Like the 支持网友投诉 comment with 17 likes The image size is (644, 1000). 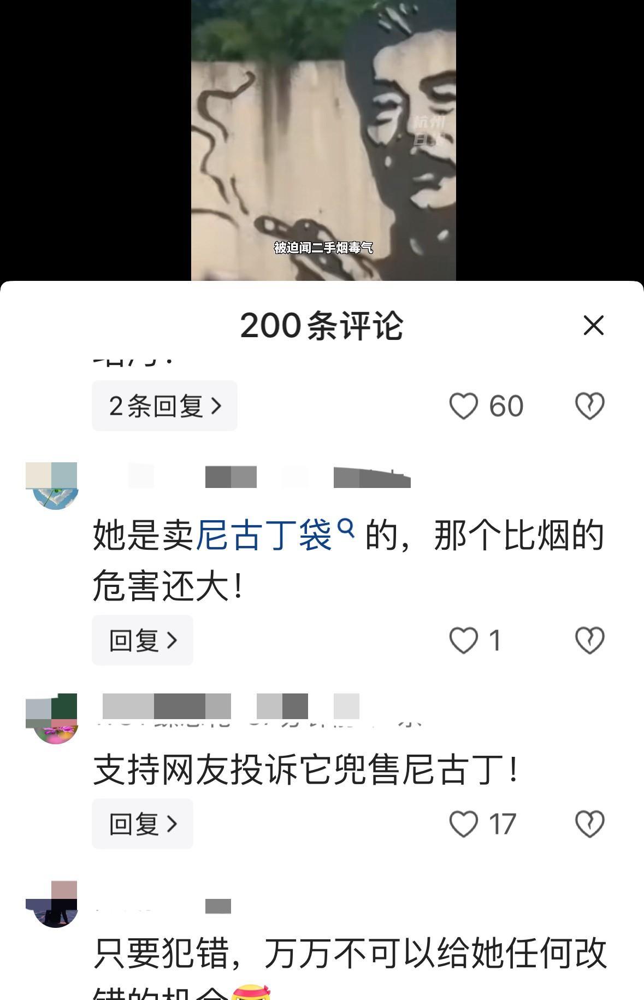(463, 823)
